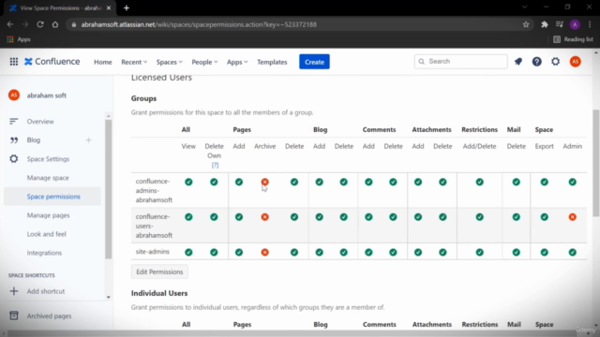Image resolution: width=600 pixels, height=337 pixels.
Task: Reload the page with the refresh icon
Action: (40, 24)
